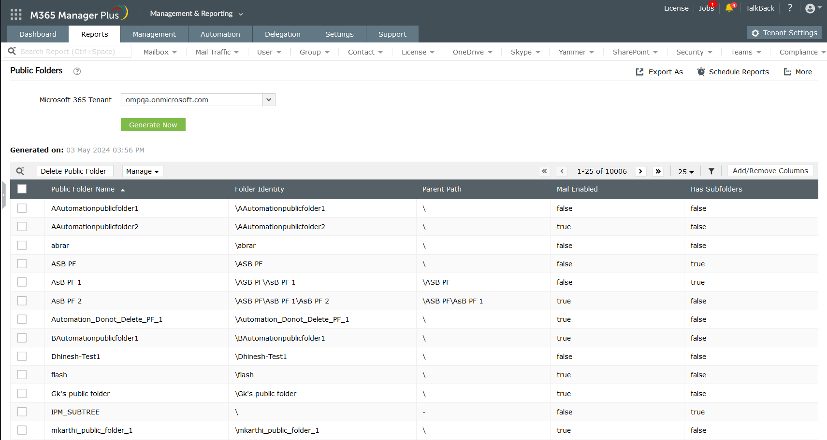Image resolution: width=827 pixels, height=440 pixels.
Task: Focus the Search Report input field
Action: click(73, 52)
